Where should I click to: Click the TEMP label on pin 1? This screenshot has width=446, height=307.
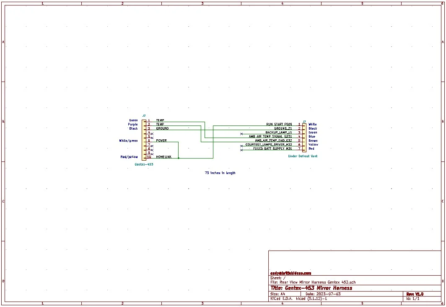(x=160, y=120)
